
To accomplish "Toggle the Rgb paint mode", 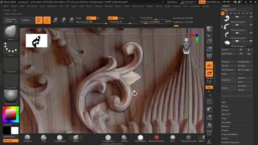I will coord(91,18).
